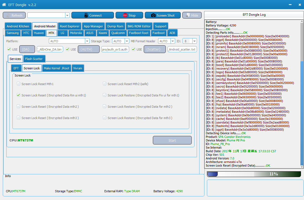
Task: Check Screen Lock Reset Encrypted Data mth3
Action: coord(18,117)
